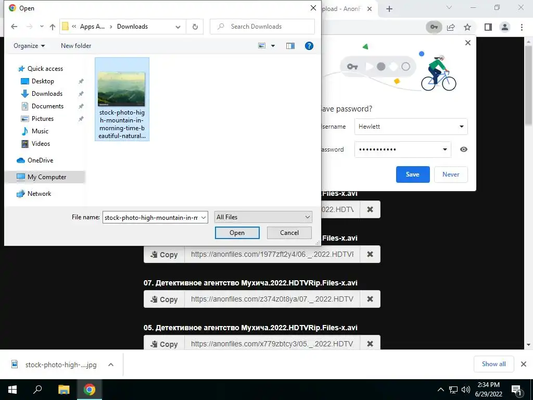The image size is (533, 400).
Task: Remove the 1977zft2y4 link entry
Action: point(370,254)
